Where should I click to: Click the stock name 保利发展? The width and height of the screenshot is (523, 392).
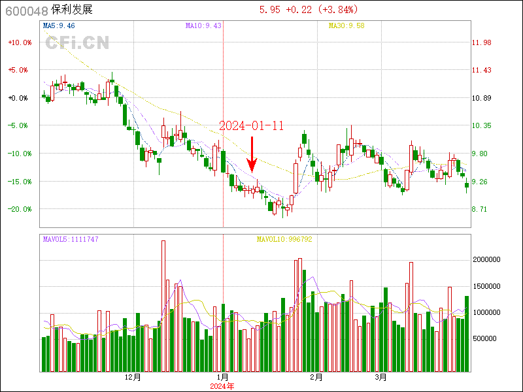click(72, 10)
